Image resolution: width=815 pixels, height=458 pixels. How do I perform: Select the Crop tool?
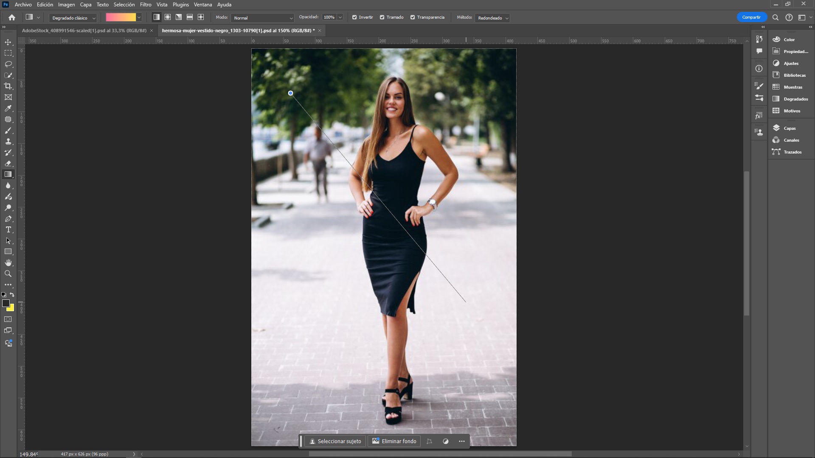click(x=8, y=86)
